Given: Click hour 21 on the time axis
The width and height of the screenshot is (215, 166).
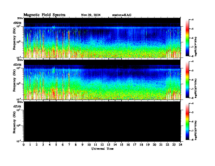Looking at the screenshot, I should pyautogui.click(x=161, y=145).
